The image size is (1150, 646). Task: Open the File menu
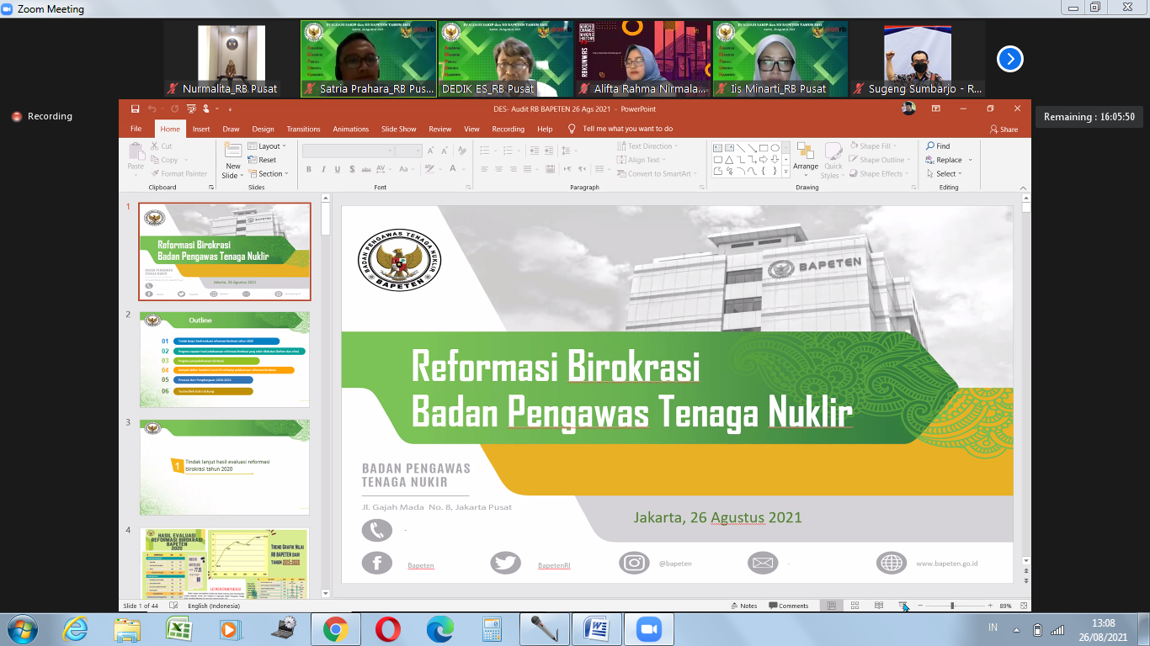(136, 129)
